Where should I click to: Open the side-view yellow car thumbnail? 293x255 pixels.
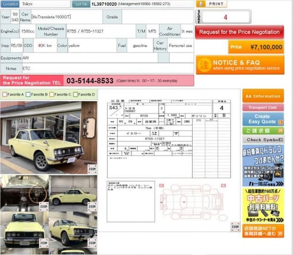click(73, 193)
